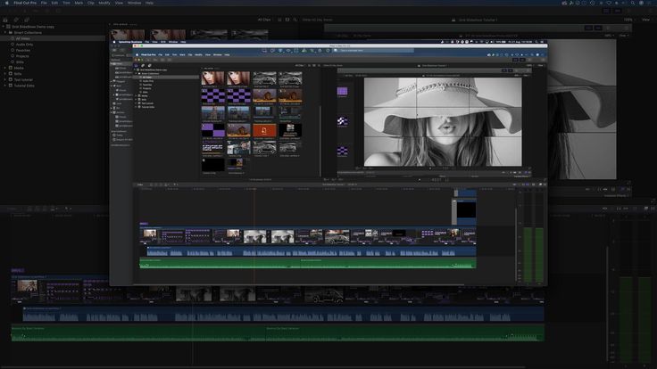Click titles and generators icon in inner FCP window
657x369 pixels.
point(150,66)
